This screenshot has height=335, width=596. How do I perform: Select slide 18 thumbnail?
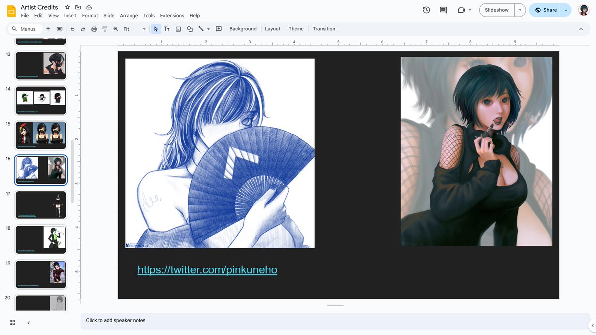coord(41,239)
